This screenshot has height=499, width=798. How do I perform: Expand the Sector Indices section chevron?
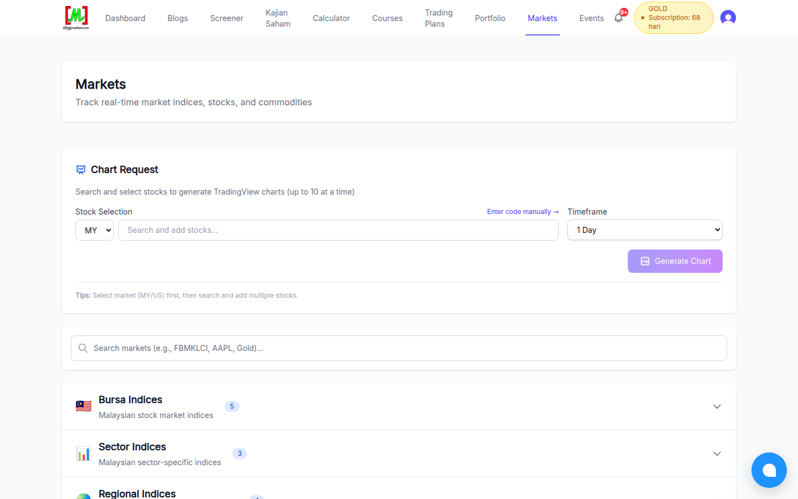(x=717, y=454)
